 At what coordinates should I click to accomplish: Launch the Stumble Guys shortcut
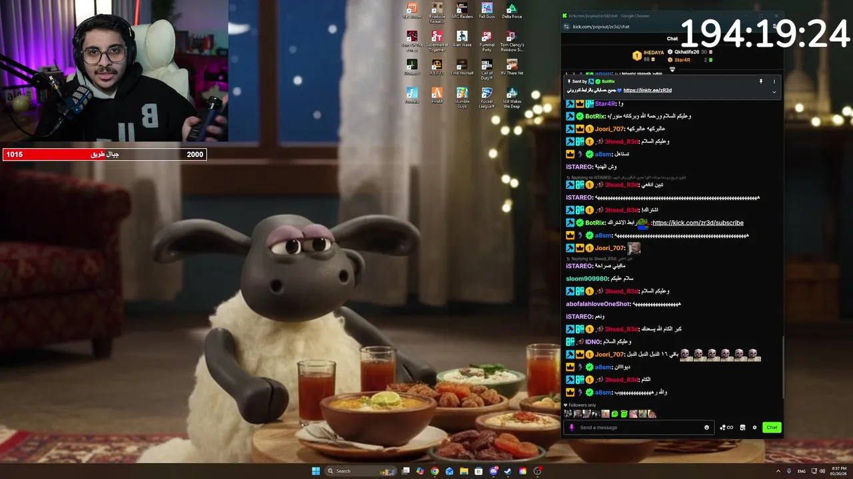coord(462,97)
